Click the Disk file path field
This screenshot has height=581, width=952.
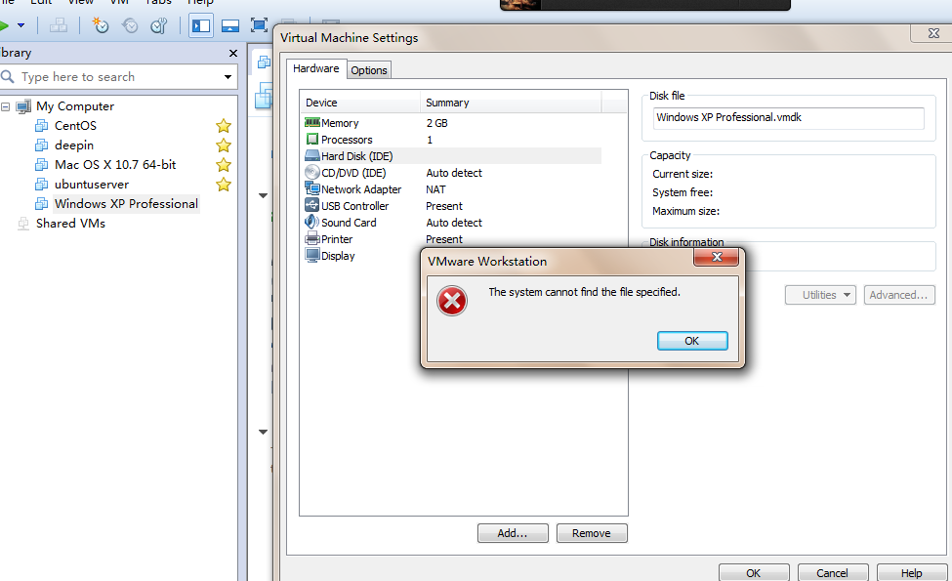point(789,118)
